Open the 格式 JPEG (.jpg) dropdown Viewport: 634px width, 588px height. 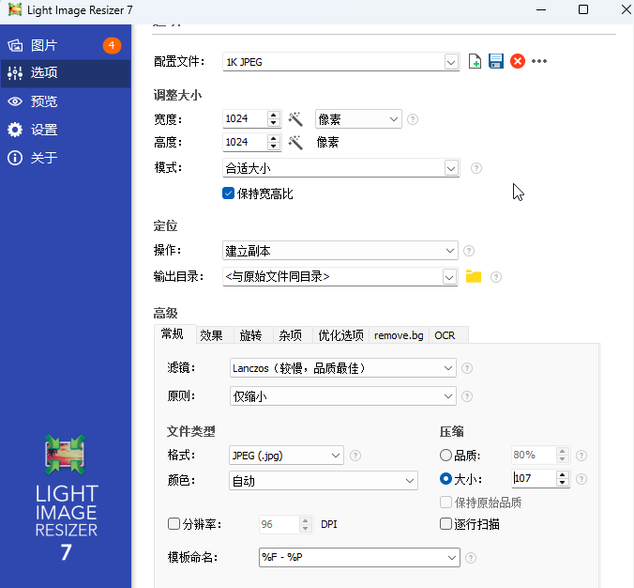click(337, 456)
